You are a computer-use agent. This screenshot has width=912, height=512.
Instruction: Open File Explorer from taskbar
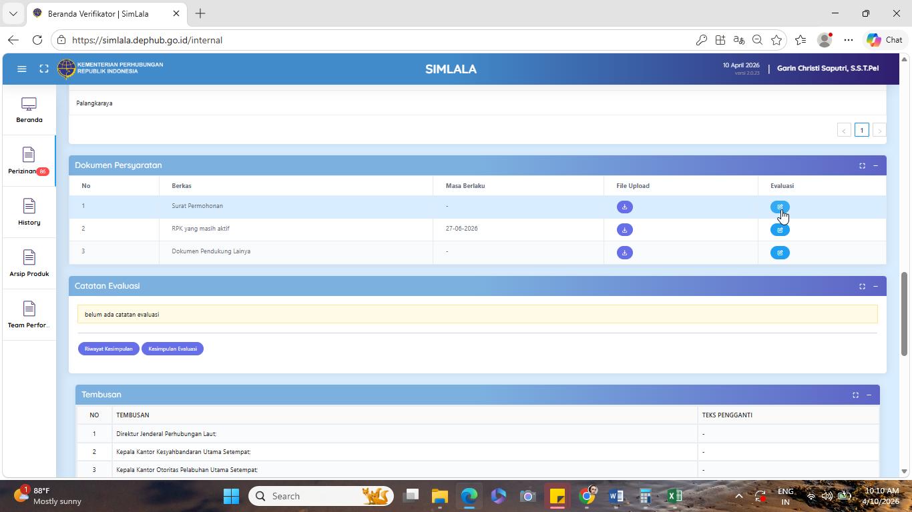(439, 496)
